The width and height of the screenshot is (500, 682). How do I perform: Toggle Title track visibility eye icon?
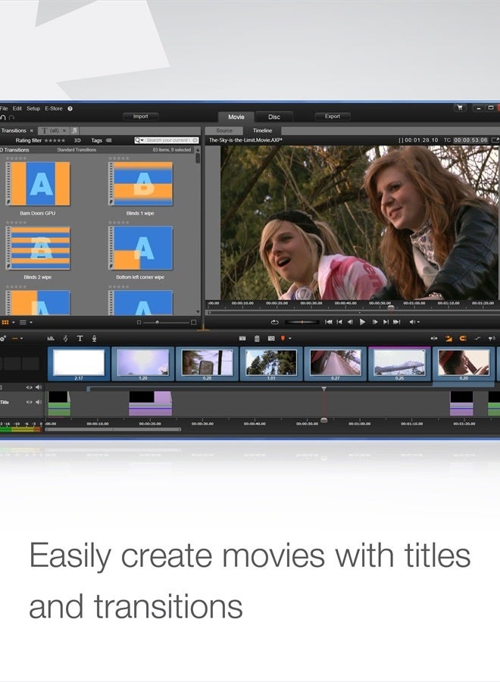(29, 402)
